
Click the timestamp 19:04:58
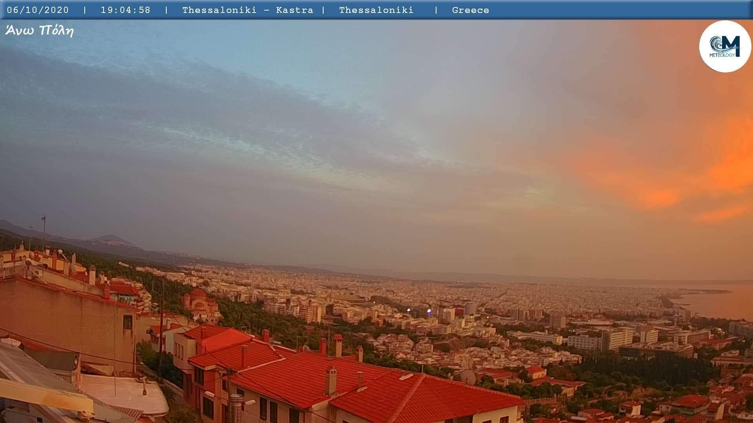(125, 10)
